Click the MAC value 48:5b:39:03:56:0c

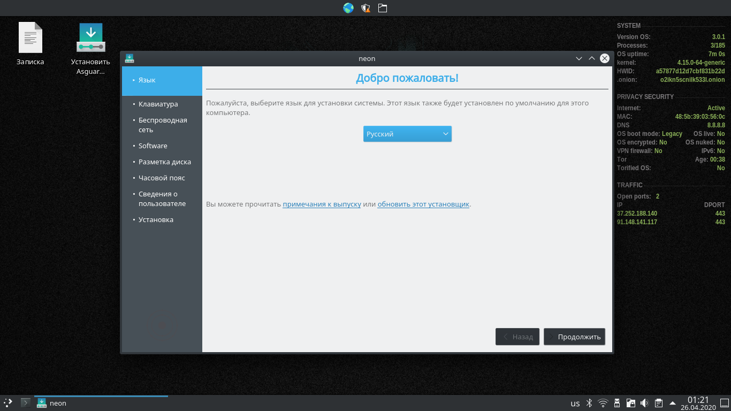700,117
